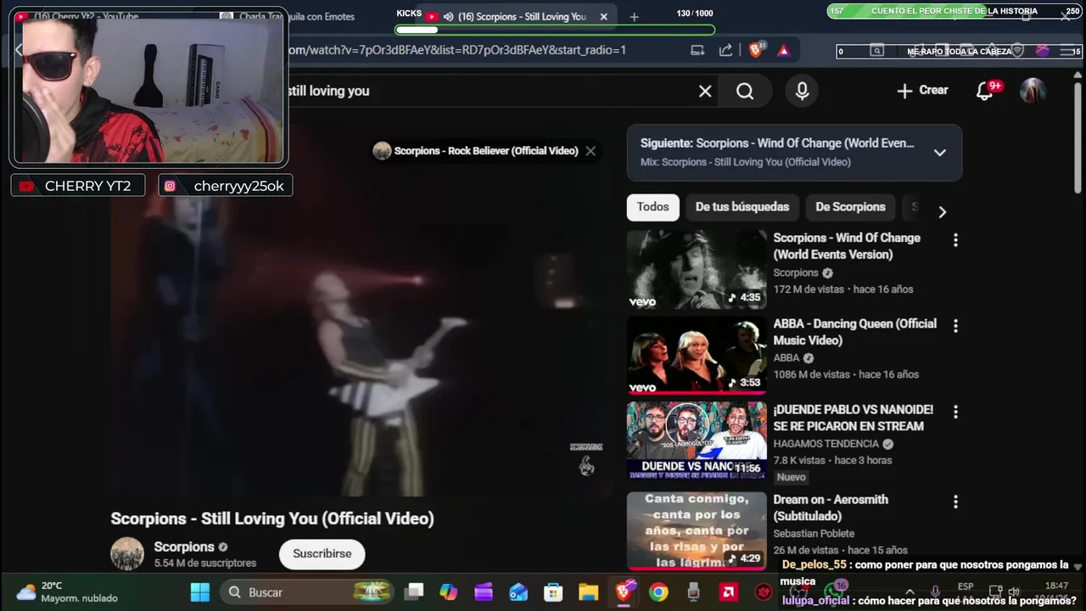Launch Copilot from the taskbar
Viewport: 1086px width, 611px height.
449,592
